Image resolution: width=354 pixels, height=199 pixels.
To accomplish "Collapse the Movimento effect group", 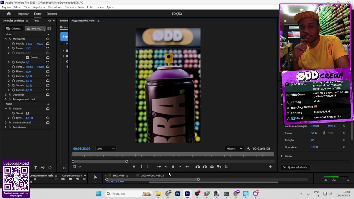I will point(6,39).
